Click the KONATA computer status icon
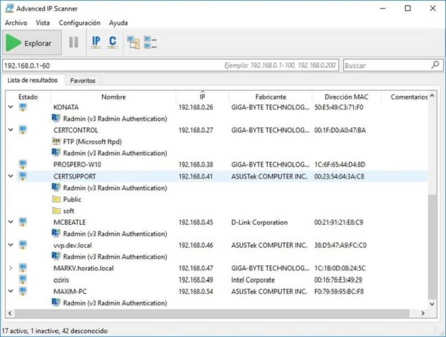Screen dimensions: 446x337 click(23, 107)
